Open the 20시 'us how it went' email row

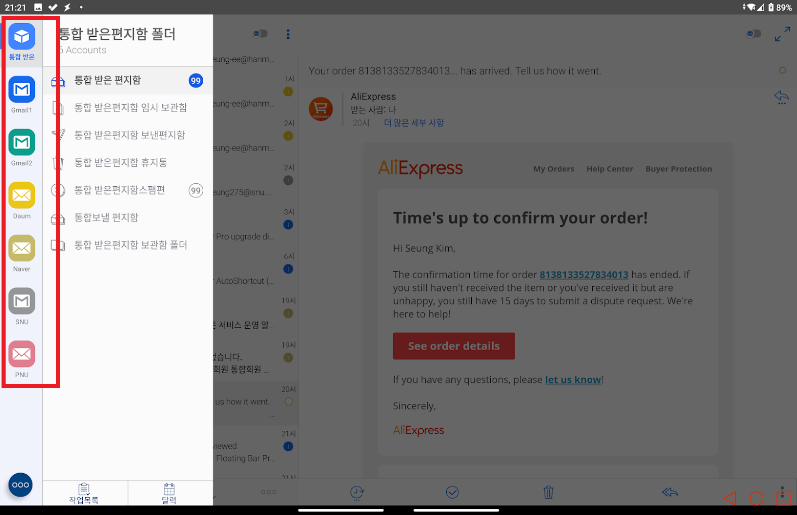[256, 403]
